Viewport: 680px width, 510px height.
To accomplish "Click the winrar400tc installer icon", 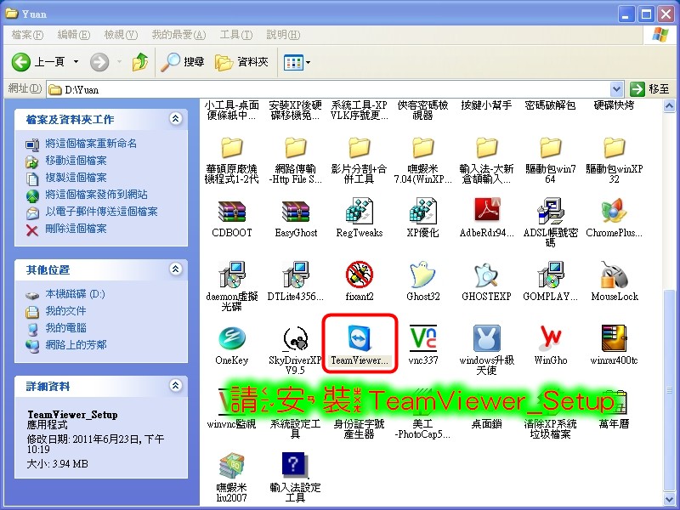I will (x=614, y=337).
